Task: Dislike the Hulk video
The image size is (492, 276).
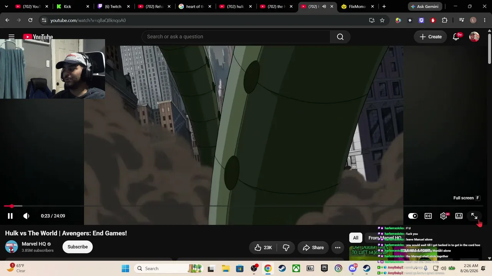Action: [286, 248]
